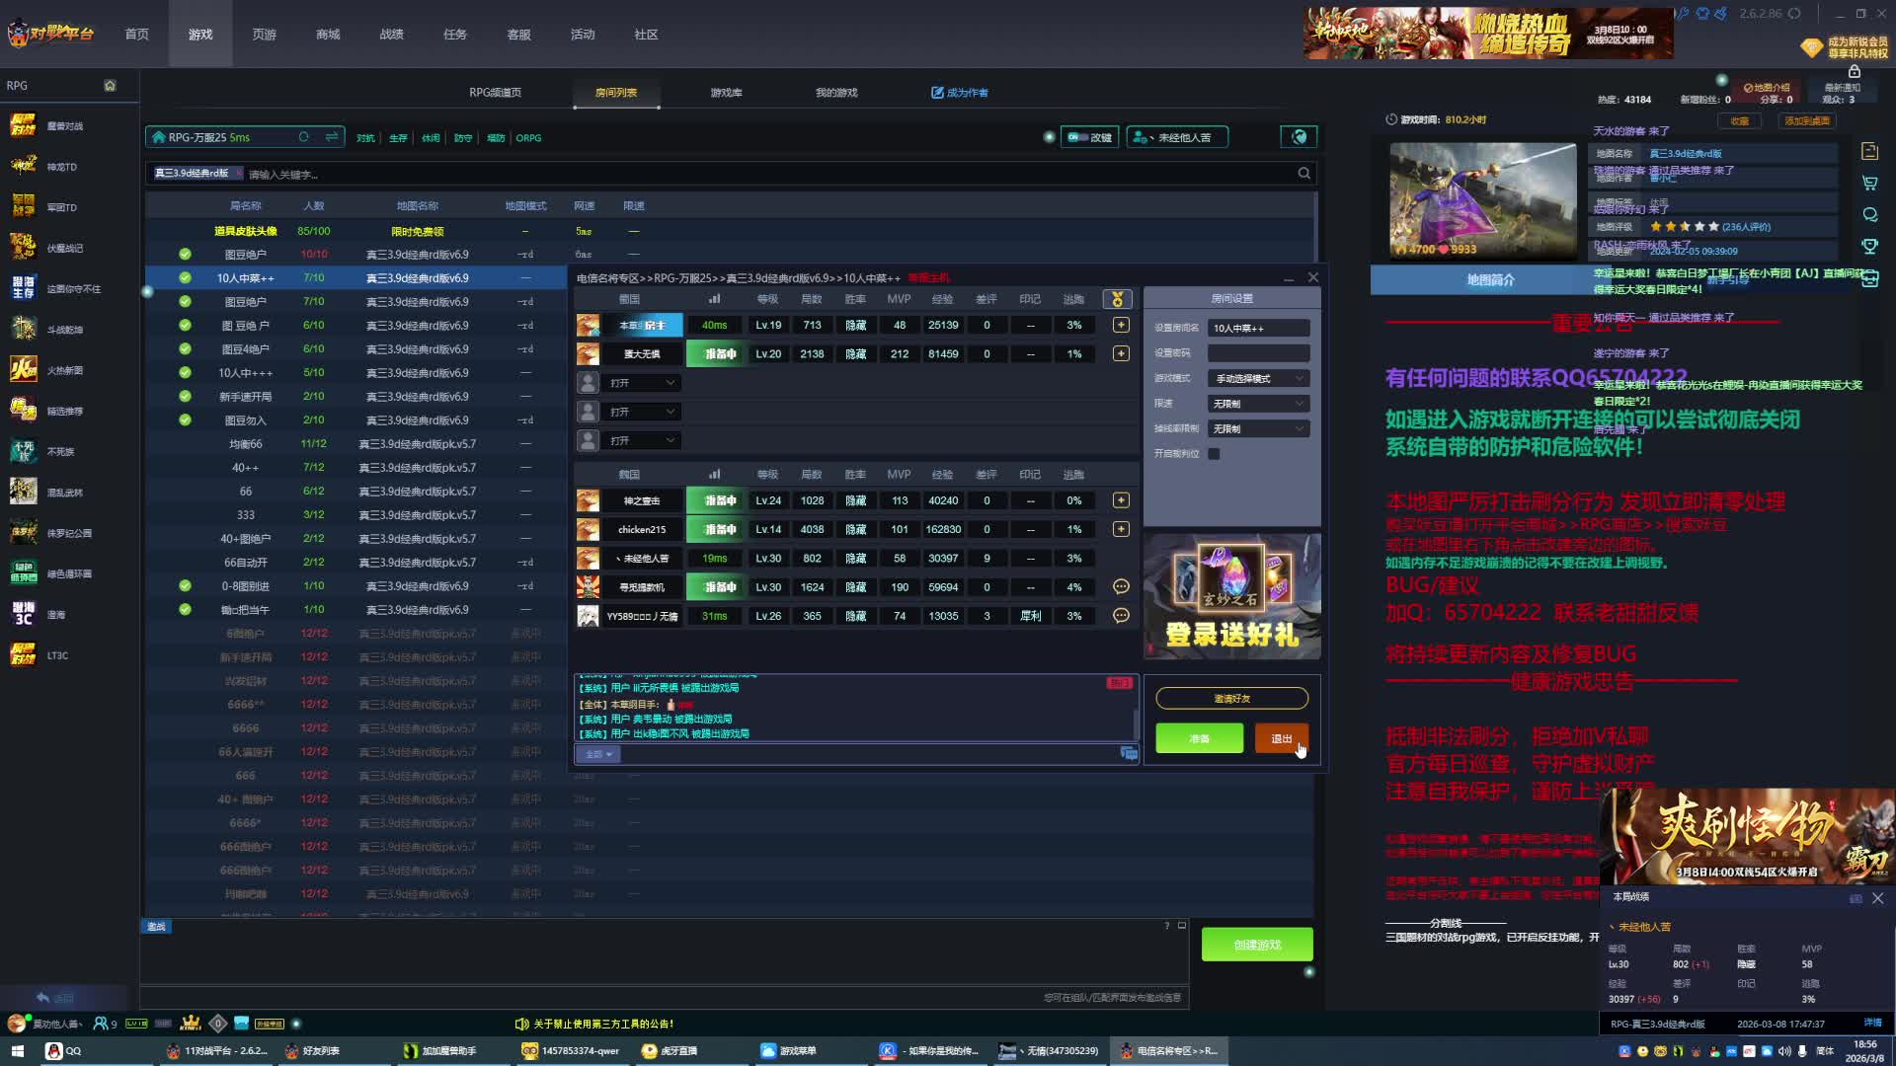Screen dimensions: 1896x1066
Task: Switch to the 游戏库 tab
Action: coord(726,93)
